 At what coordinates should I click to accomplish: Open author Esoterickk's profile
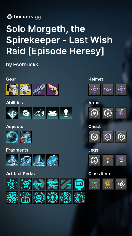tap(26, 64)
